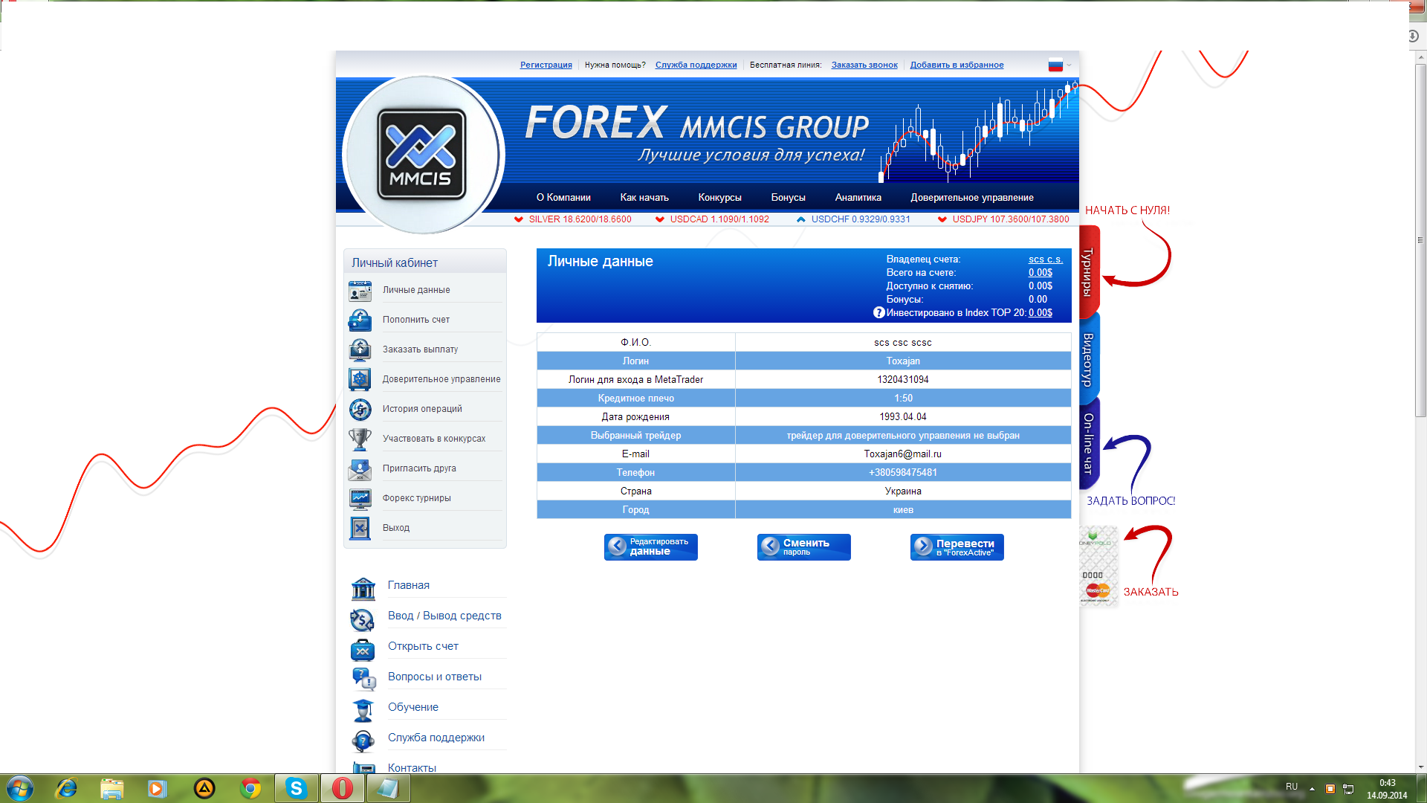Click the page vertical scrollbar thumb
Screen dimensions: 1427x803
pyautogui.click(x=1420, y=238)
